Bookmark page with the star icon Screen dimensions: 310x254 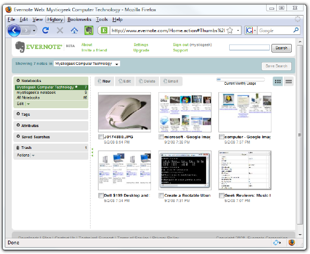click(x=230, y=31)
